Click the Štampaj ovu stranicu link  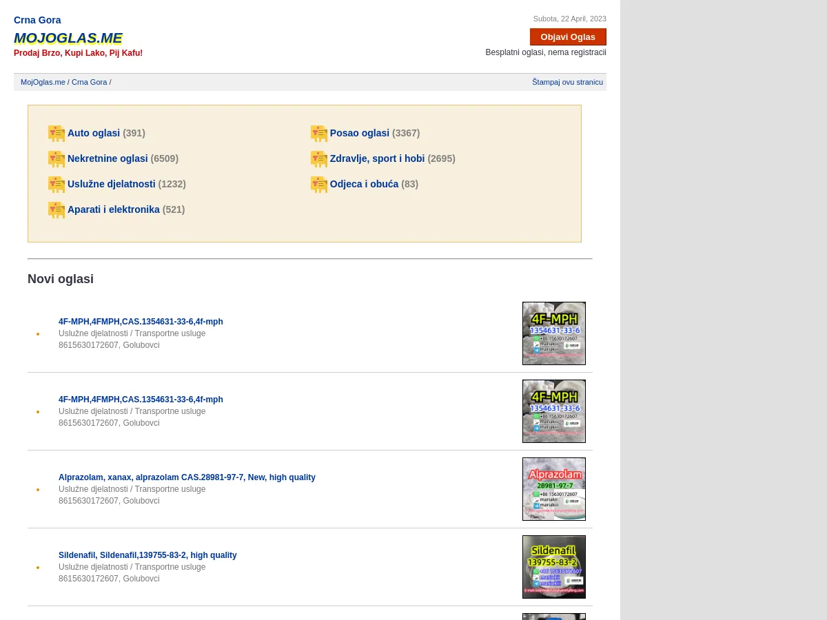(x=567, y=82)
